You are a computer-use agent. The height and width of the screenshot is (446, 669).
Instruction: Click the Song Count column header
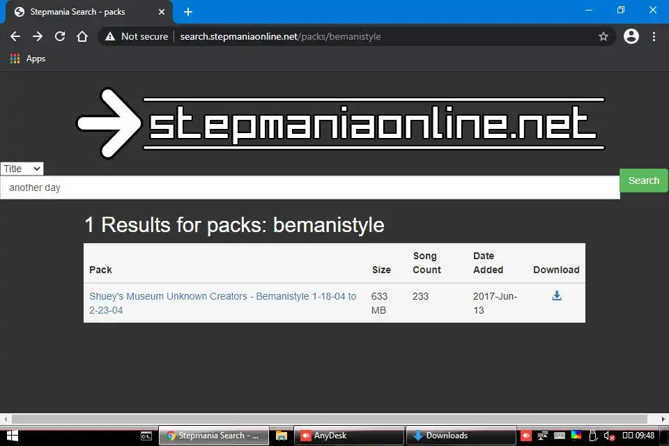tap(426, 263)
